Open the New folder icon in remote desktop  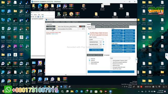(x=84, y=7)
